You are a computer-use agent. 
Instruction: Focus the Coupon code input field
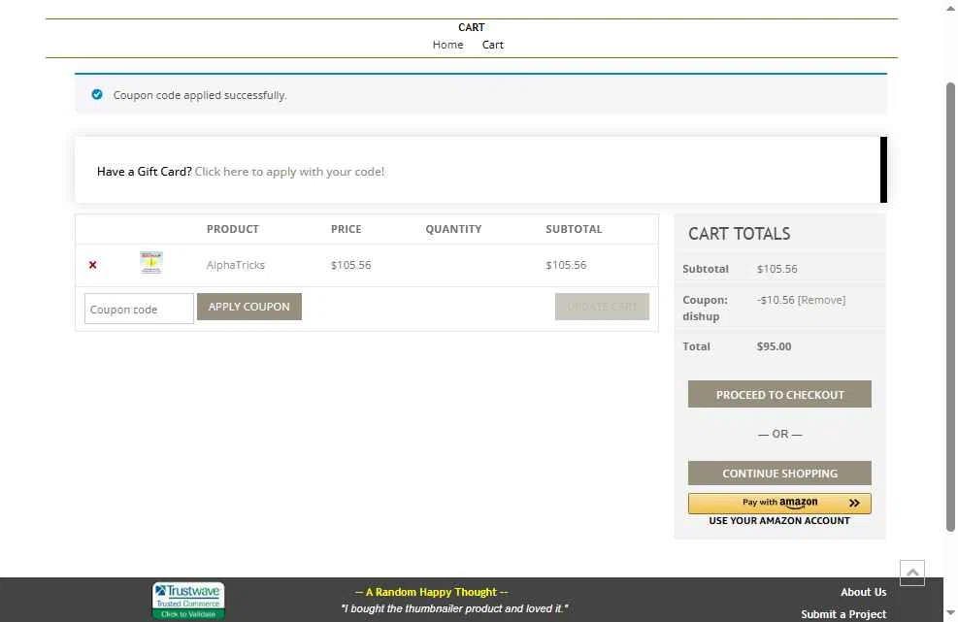coord(139,309)
